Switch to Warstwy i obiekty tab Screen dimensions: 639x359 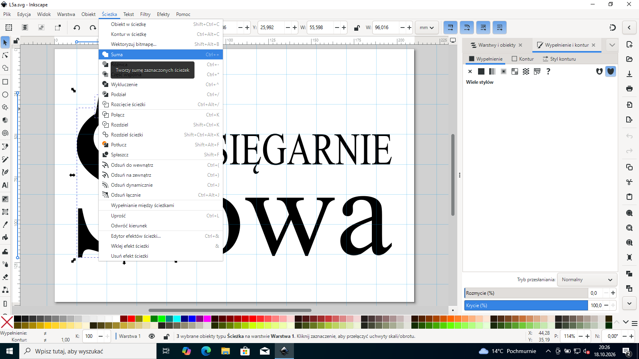tap(496, 45)
